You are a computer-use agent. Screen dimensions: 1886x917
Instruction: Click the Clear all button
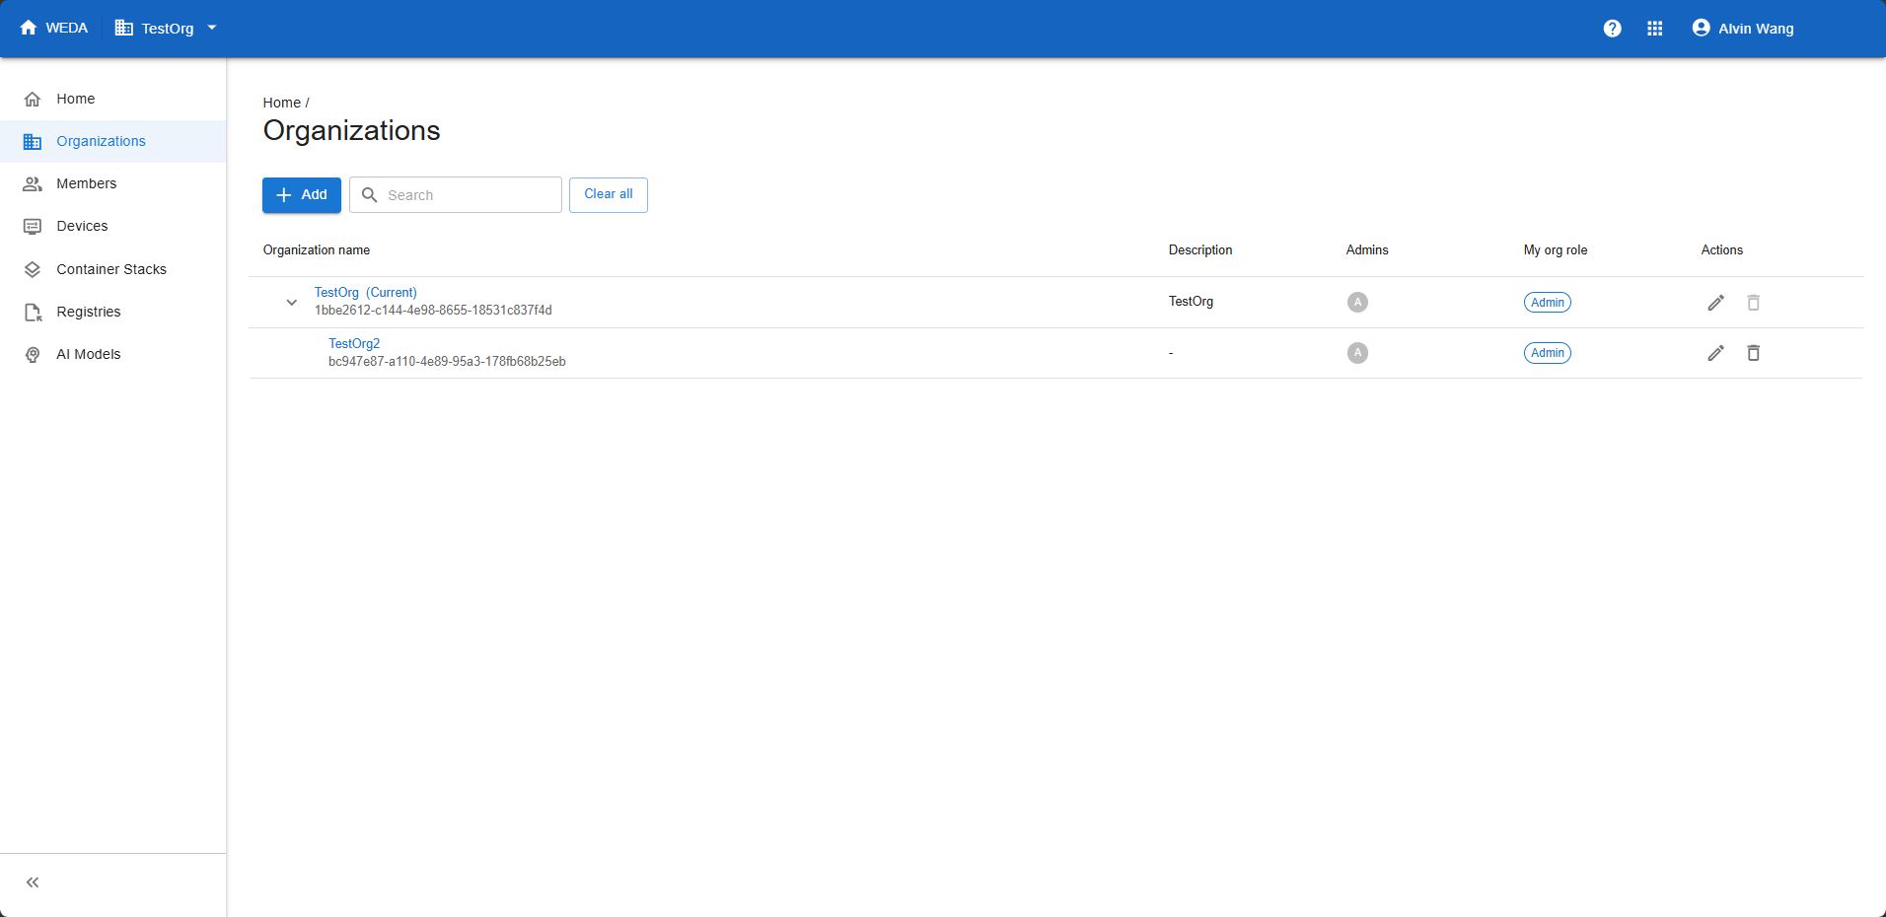point(609,195)
